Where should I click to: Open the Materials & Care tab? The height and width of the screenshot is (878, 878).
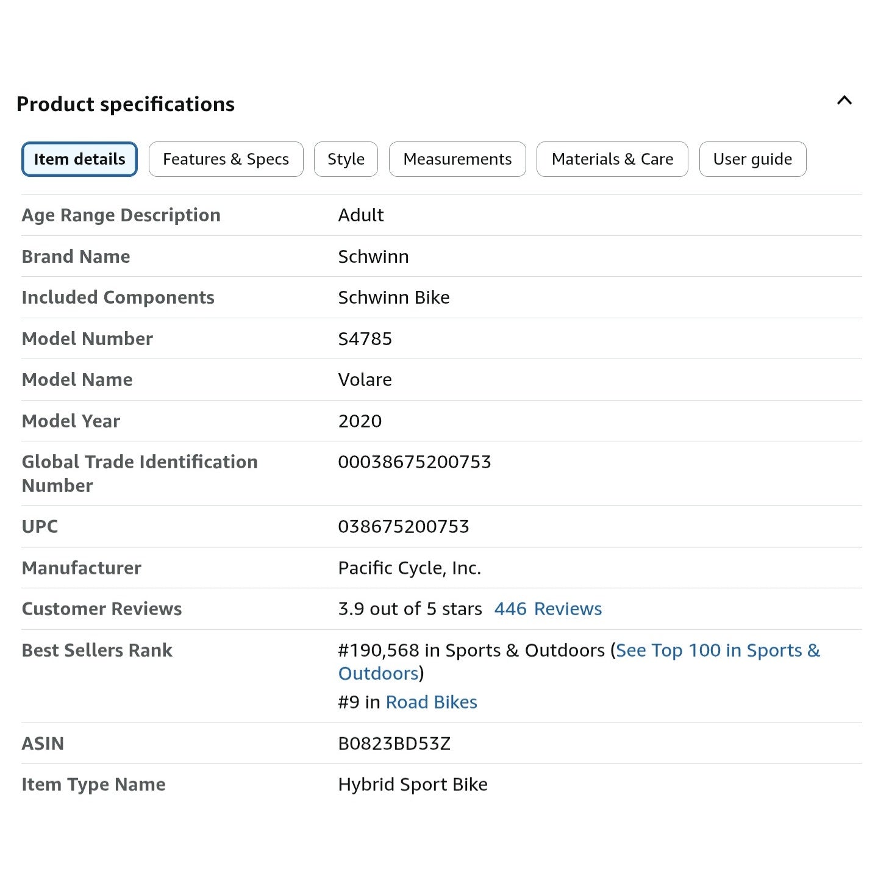[x=612, y=159]
